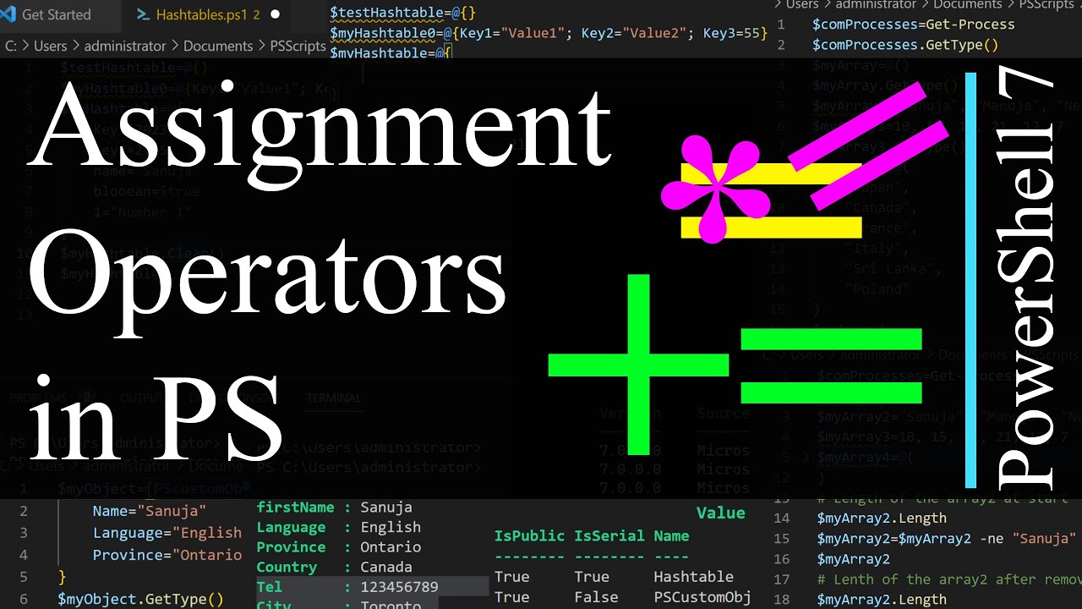The height and width of the screenshot is (609, 1082).
Task: Click the $myObject.GetType() line
Action: tap(140, 599)
